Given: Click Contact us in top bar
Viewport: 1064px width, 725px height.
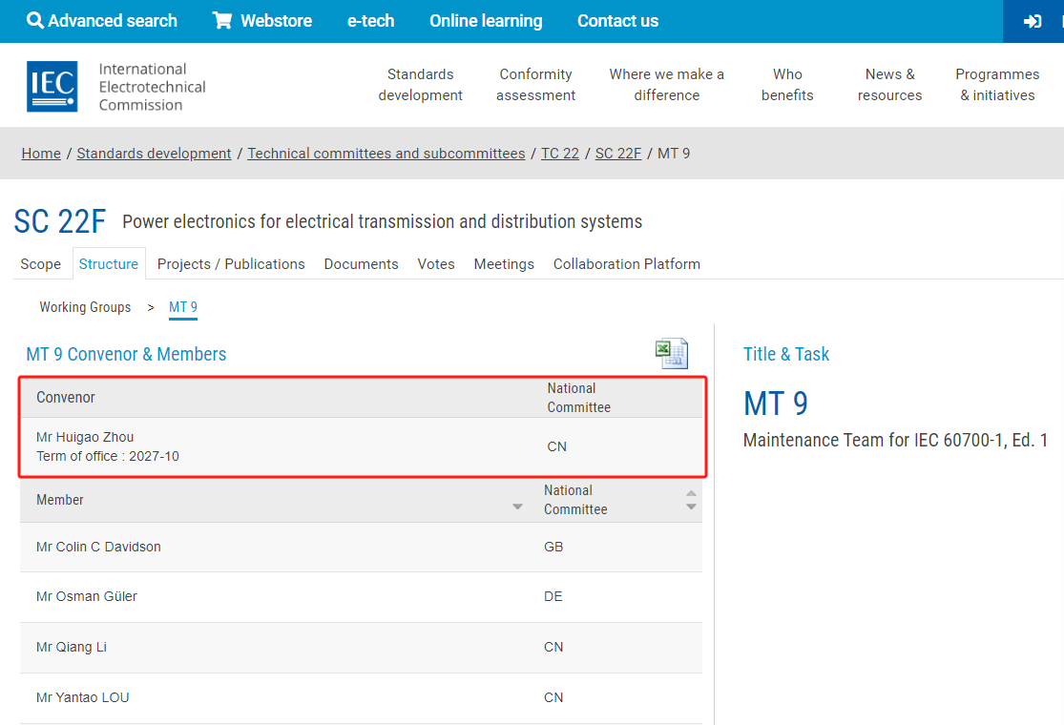Looking at the screenshot, I should 617,21.
